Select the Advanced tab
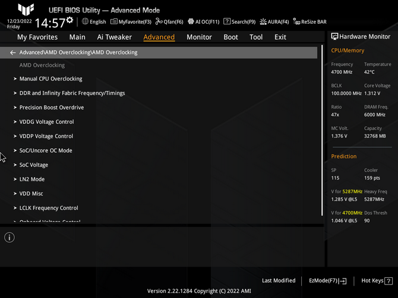This screenshot has height=298, width=398. coord(159,37)
